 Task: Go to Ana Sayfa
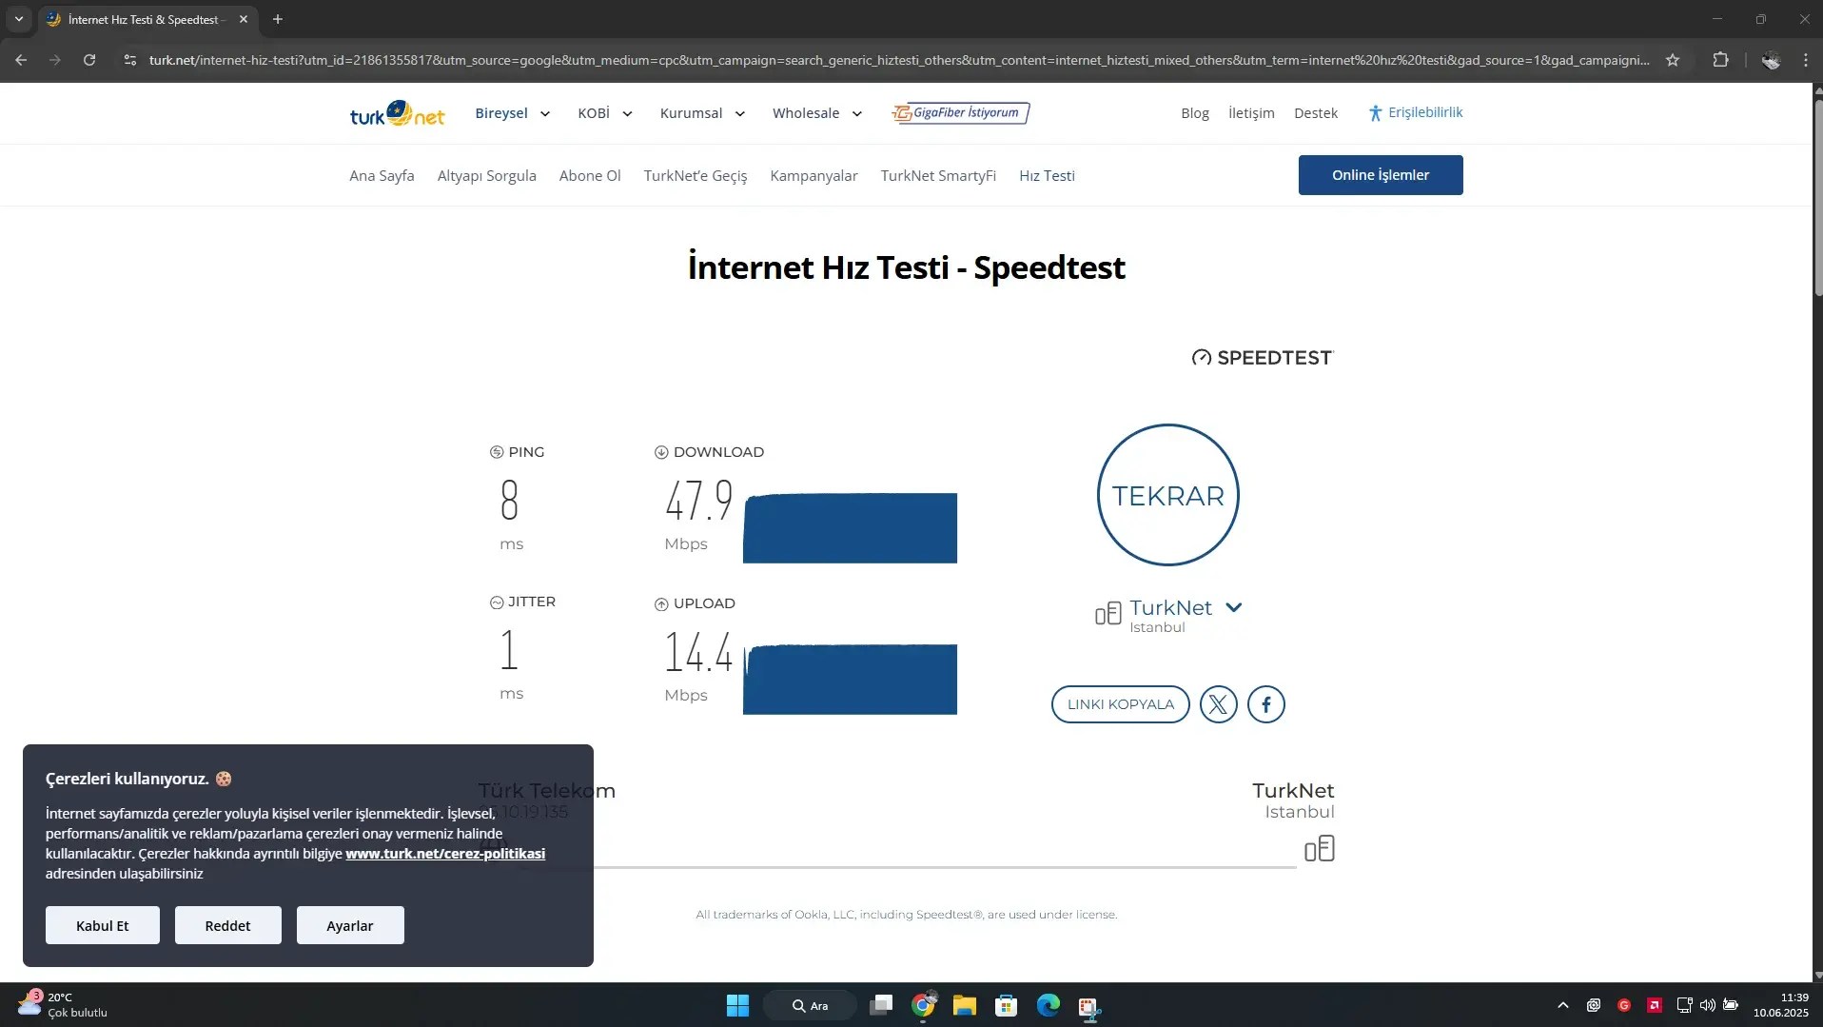[382, 176]
